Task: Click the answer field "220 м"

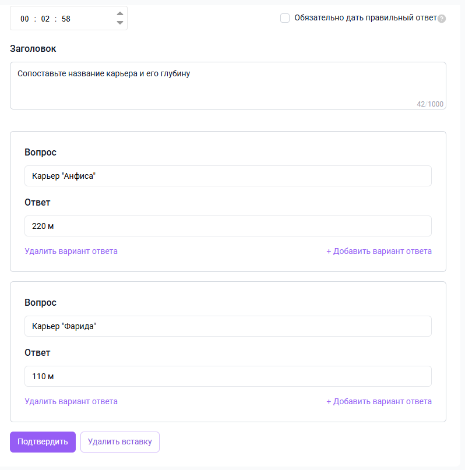Action: coord(228,226)
